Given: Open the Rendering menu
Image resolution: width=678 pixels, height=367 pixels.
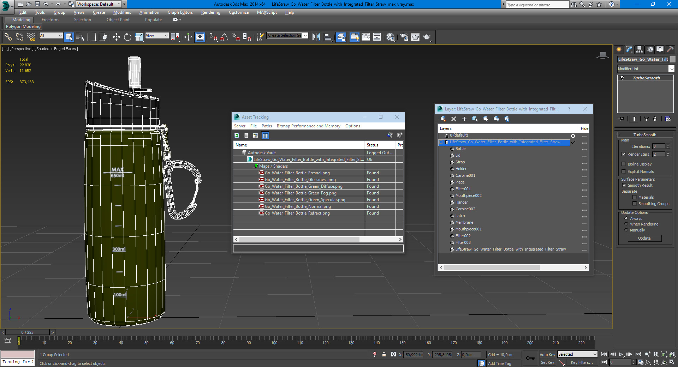Looking at the screenshot, I should pos(210,12).
